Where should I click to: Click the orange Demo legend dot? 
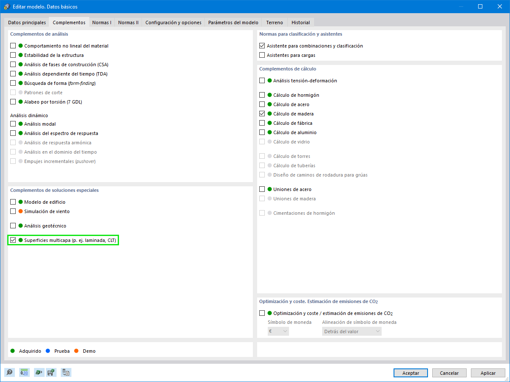point(76,351)
